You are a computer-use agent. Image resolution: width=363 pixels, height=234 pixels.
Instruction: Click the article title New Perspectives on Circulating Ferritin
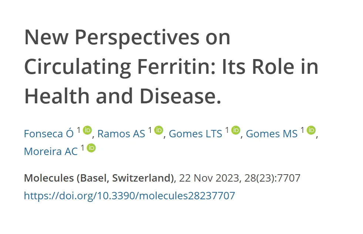pos(171,66)
